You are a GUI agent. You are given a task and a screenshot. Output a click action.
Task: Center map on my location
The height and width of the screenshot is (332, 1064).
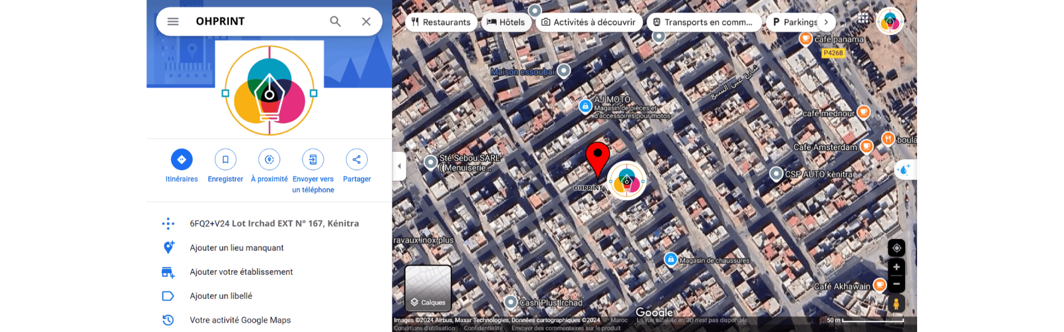pyautogui.click(x=896, y=248)
